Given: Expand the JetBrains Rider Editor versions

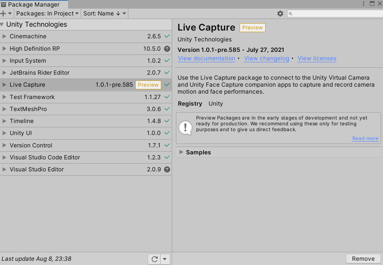Looking at the screenshot, I should [4, 73].
